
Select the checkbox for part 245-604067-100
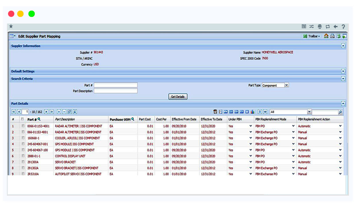click(23, 150)
